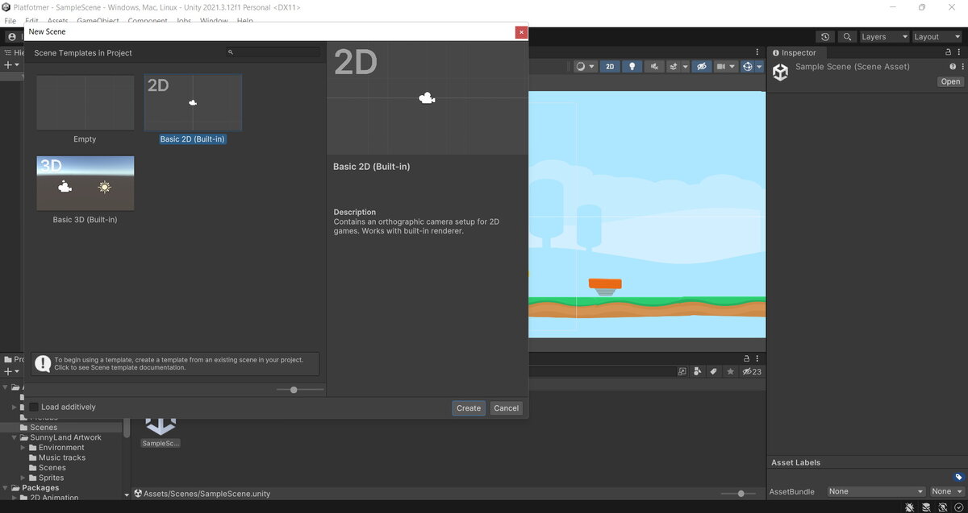Select the SampleScene asset in Project window

tap(161, 432)
